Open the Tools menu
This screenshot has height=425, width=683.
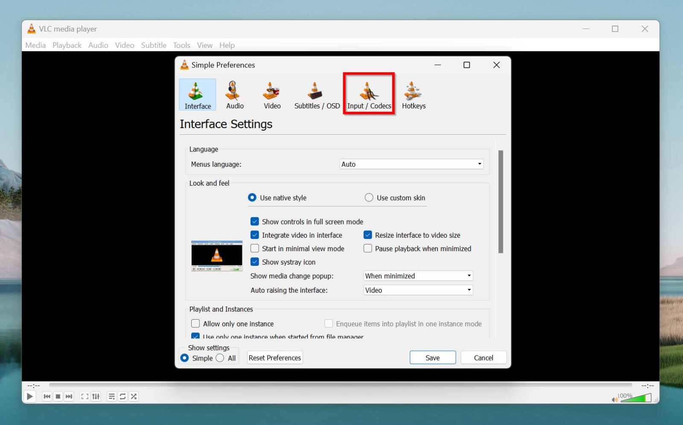coord(181,45)
